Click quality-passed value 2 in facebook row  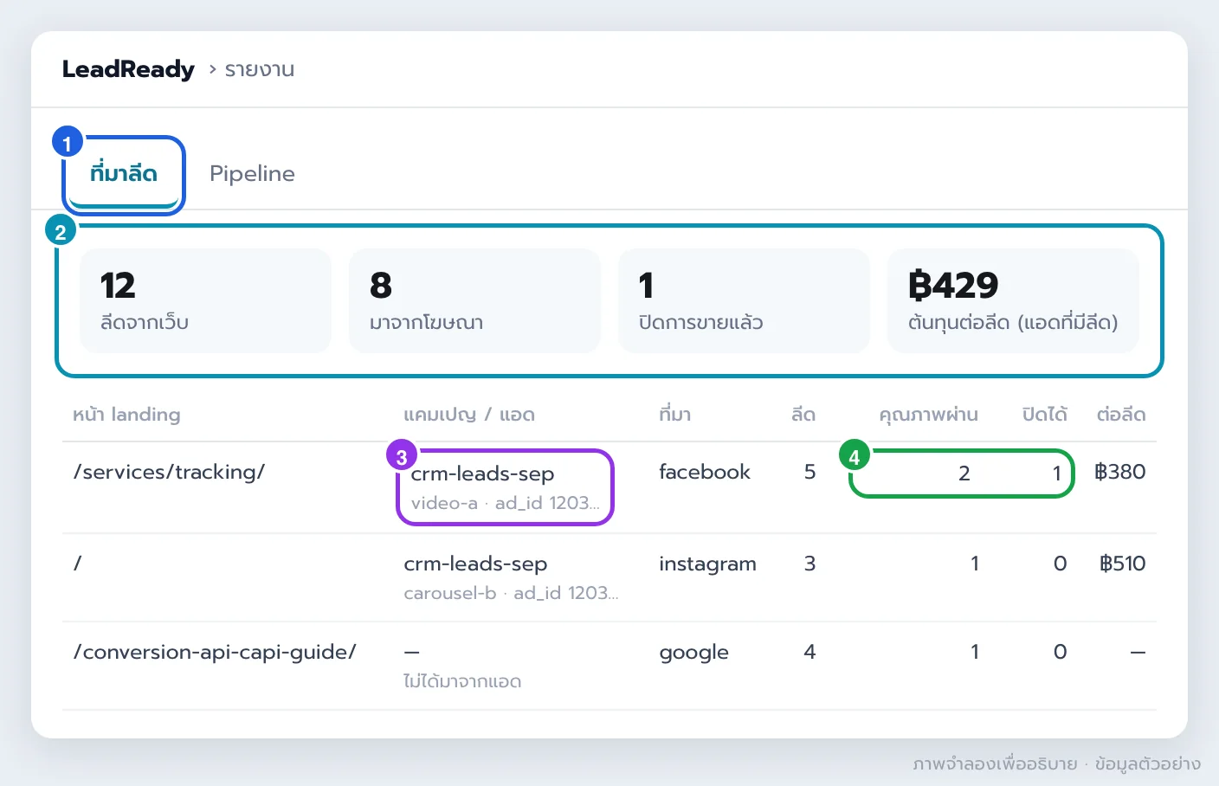pos(964,474)
